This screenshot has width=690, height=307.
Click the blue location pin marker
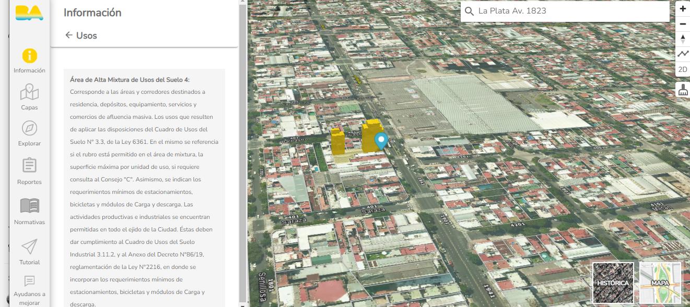381,141
